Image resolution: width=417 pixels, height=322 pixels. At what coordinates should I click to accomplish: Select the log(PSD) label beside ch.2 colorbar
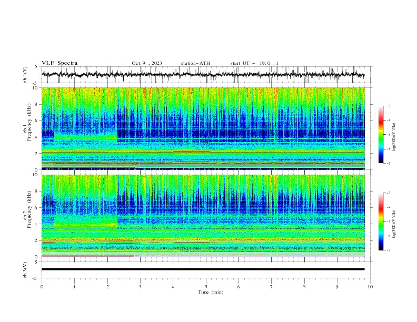point(394,224)
